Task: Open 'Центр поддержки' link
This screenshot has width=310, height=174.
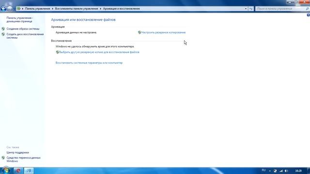Action: click(x=17, y=153)
